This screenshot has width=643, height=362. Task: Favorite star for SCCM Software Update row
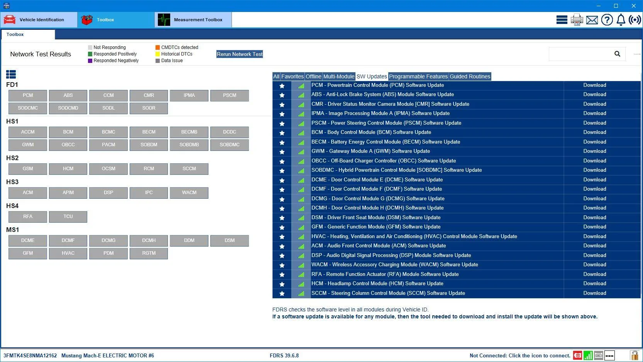pos(282,294)
